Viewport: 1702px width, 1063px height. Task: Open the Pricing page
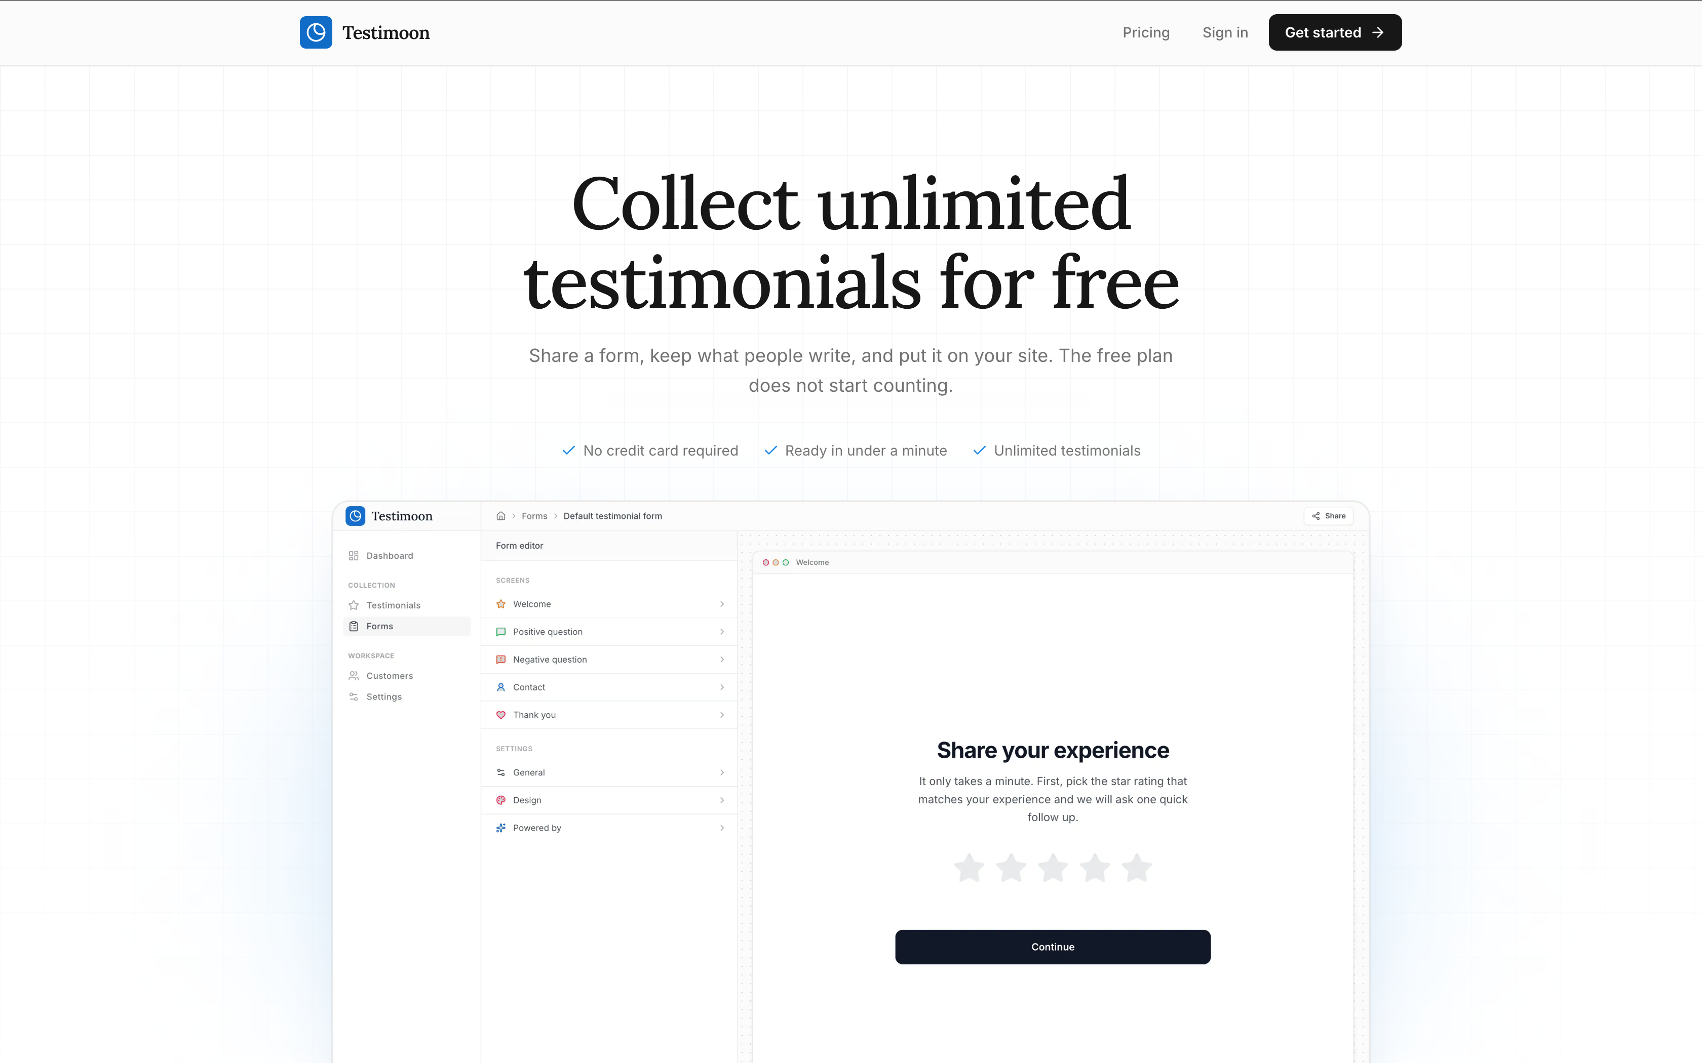click(x=1146, y=32)
